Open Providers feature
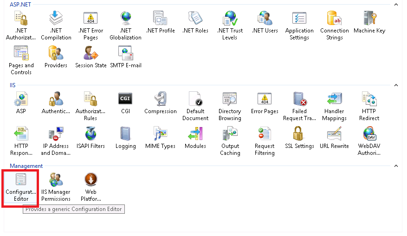Image resolution: width=407 pixels, height=236 pixels. 56,57
